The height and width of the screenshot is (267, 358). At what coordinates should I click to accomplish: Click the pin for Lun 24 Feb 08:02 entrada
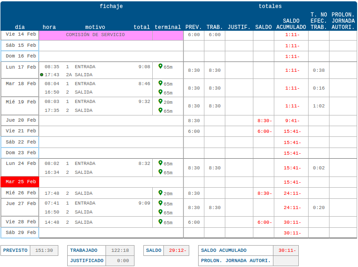point(160,163)
